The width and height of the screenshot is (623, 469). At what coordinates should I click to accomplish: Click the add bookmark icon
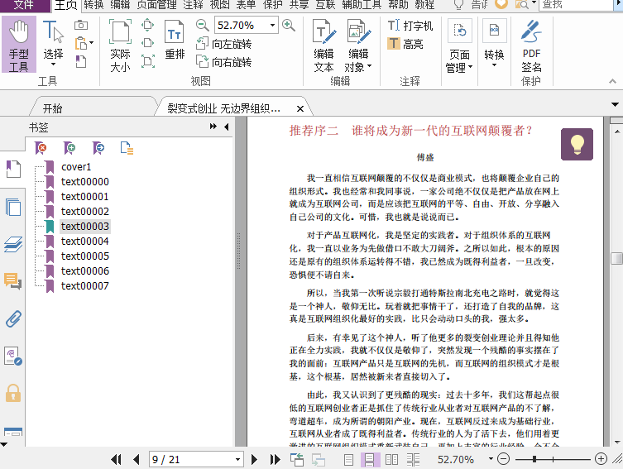[x=69, y=148]
